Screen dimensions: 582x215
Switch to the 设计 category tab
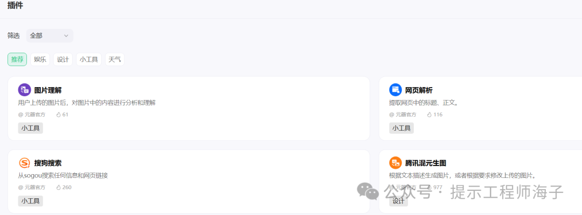pos(63,60)
